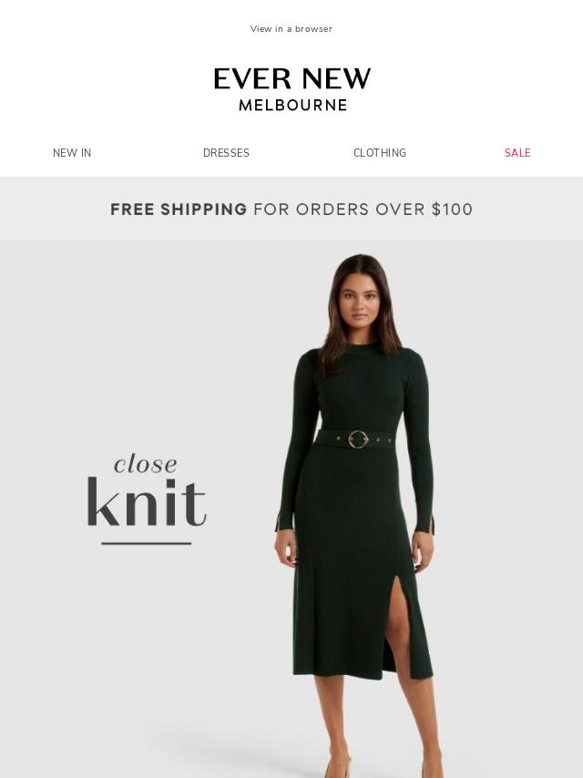Open the DRESSES category
583x778 pixels.
226,153
